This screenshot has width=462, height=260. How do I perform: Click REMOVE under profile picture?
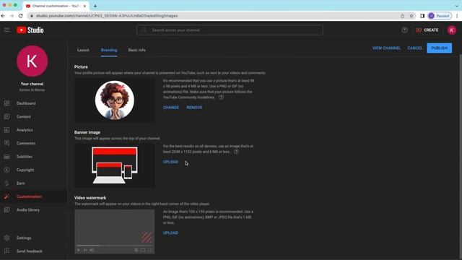194,108
